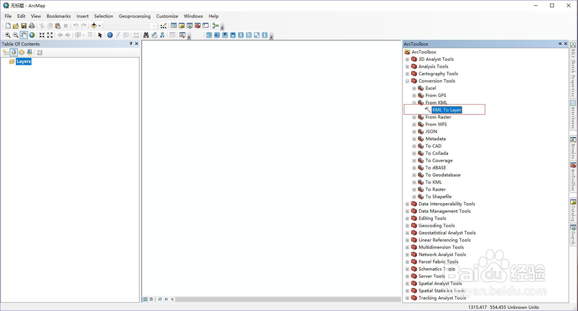Viewport: 578px width, 311px height.
Task: Activate the Identify tool
Action: (110, 35)
